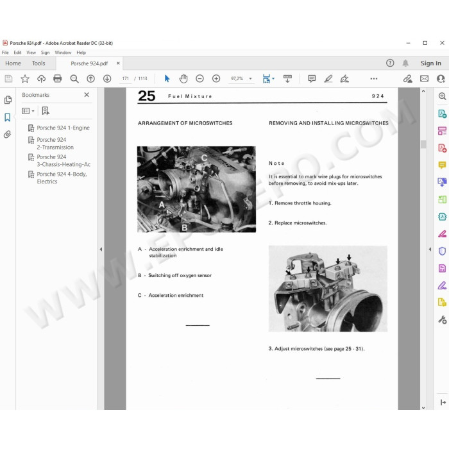
Task: Open the Porsche 924 3-Chassis-Heating-Ac bookmark
Action: 64,160
